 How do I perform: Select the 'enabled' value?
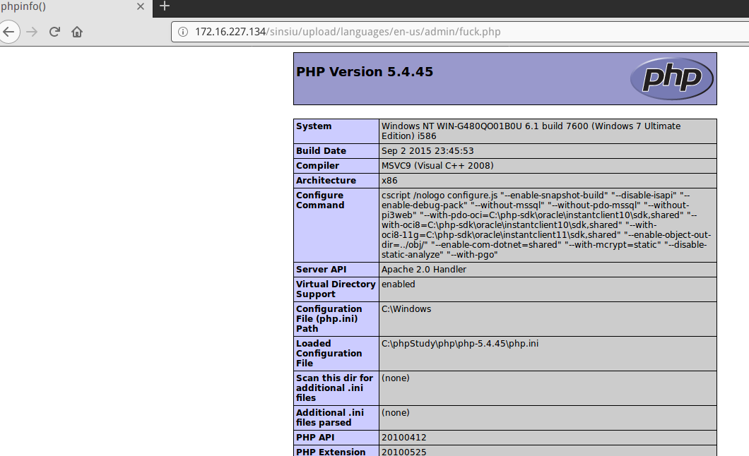click(399, 284)
